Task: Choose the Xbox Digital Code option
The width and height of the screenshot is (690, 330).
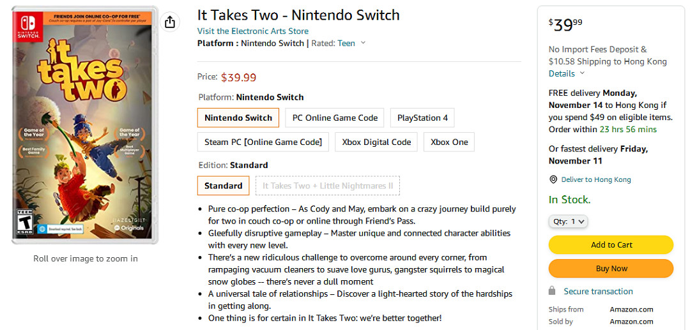Action: [x=376, y=142]
